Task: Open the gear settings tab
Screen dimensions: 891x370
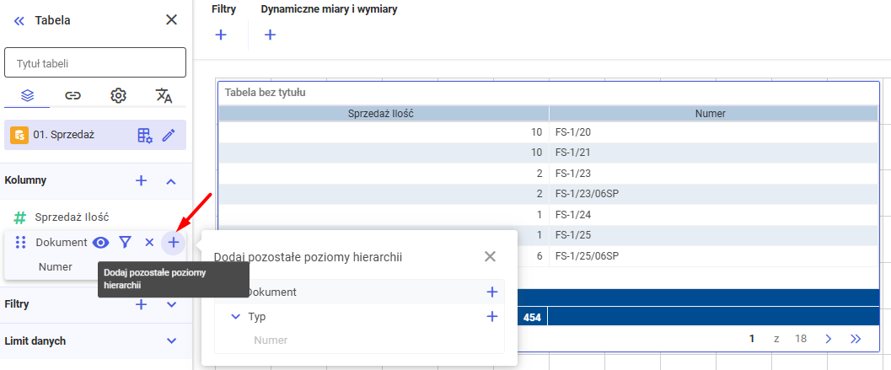Action: pos(119,95)
